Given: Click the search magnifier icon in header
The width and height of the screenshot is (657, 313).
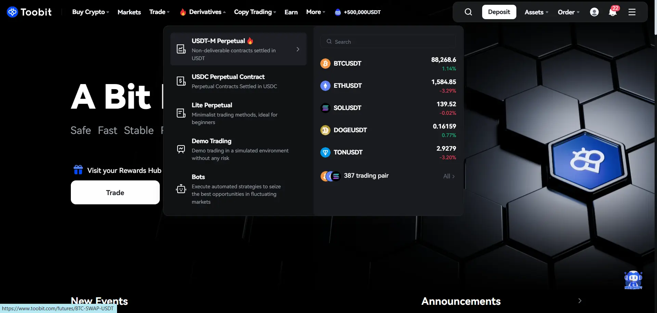Looking at the screenshot, I should click(468, 12).
